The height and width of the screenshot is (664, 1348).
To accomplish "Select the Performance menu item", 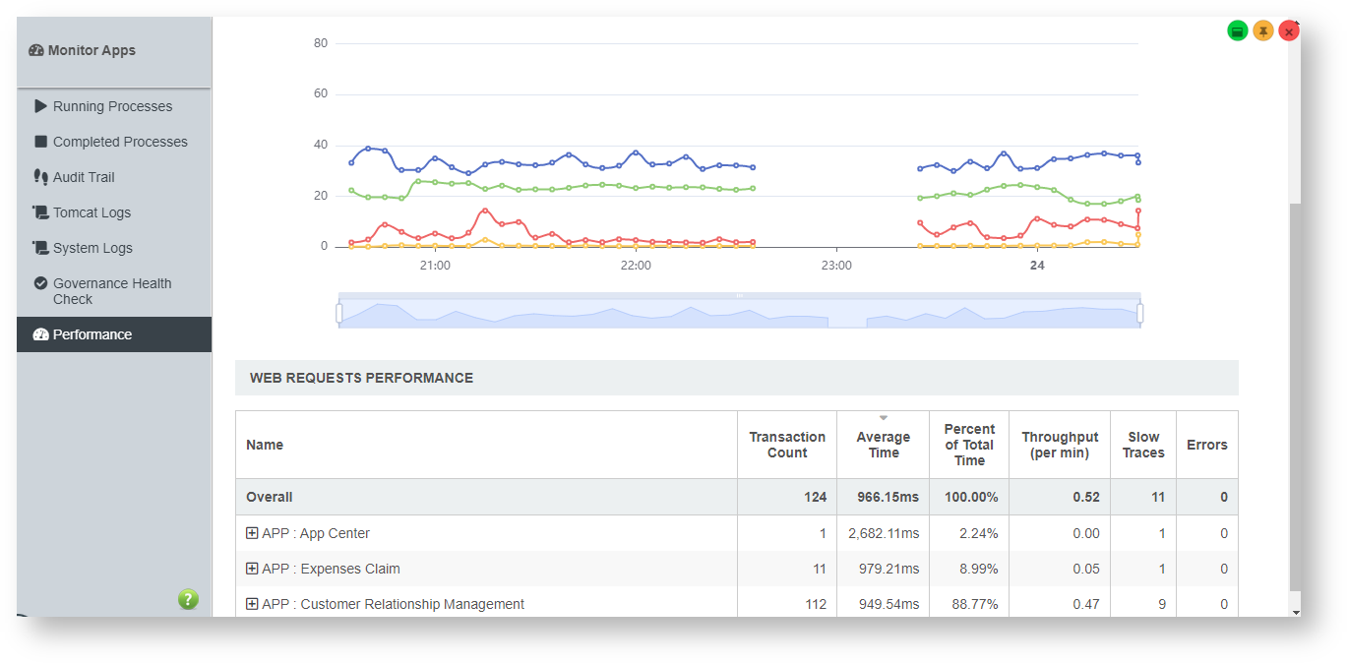I will [x=92, y=334].
